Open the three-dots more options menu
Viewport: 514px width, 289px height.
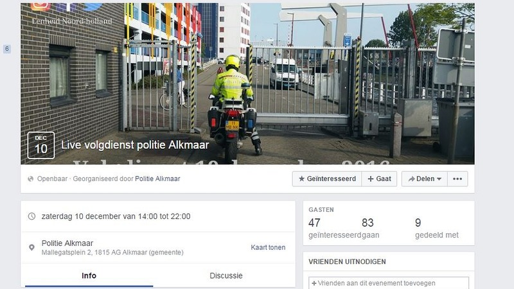click(457, 179)
